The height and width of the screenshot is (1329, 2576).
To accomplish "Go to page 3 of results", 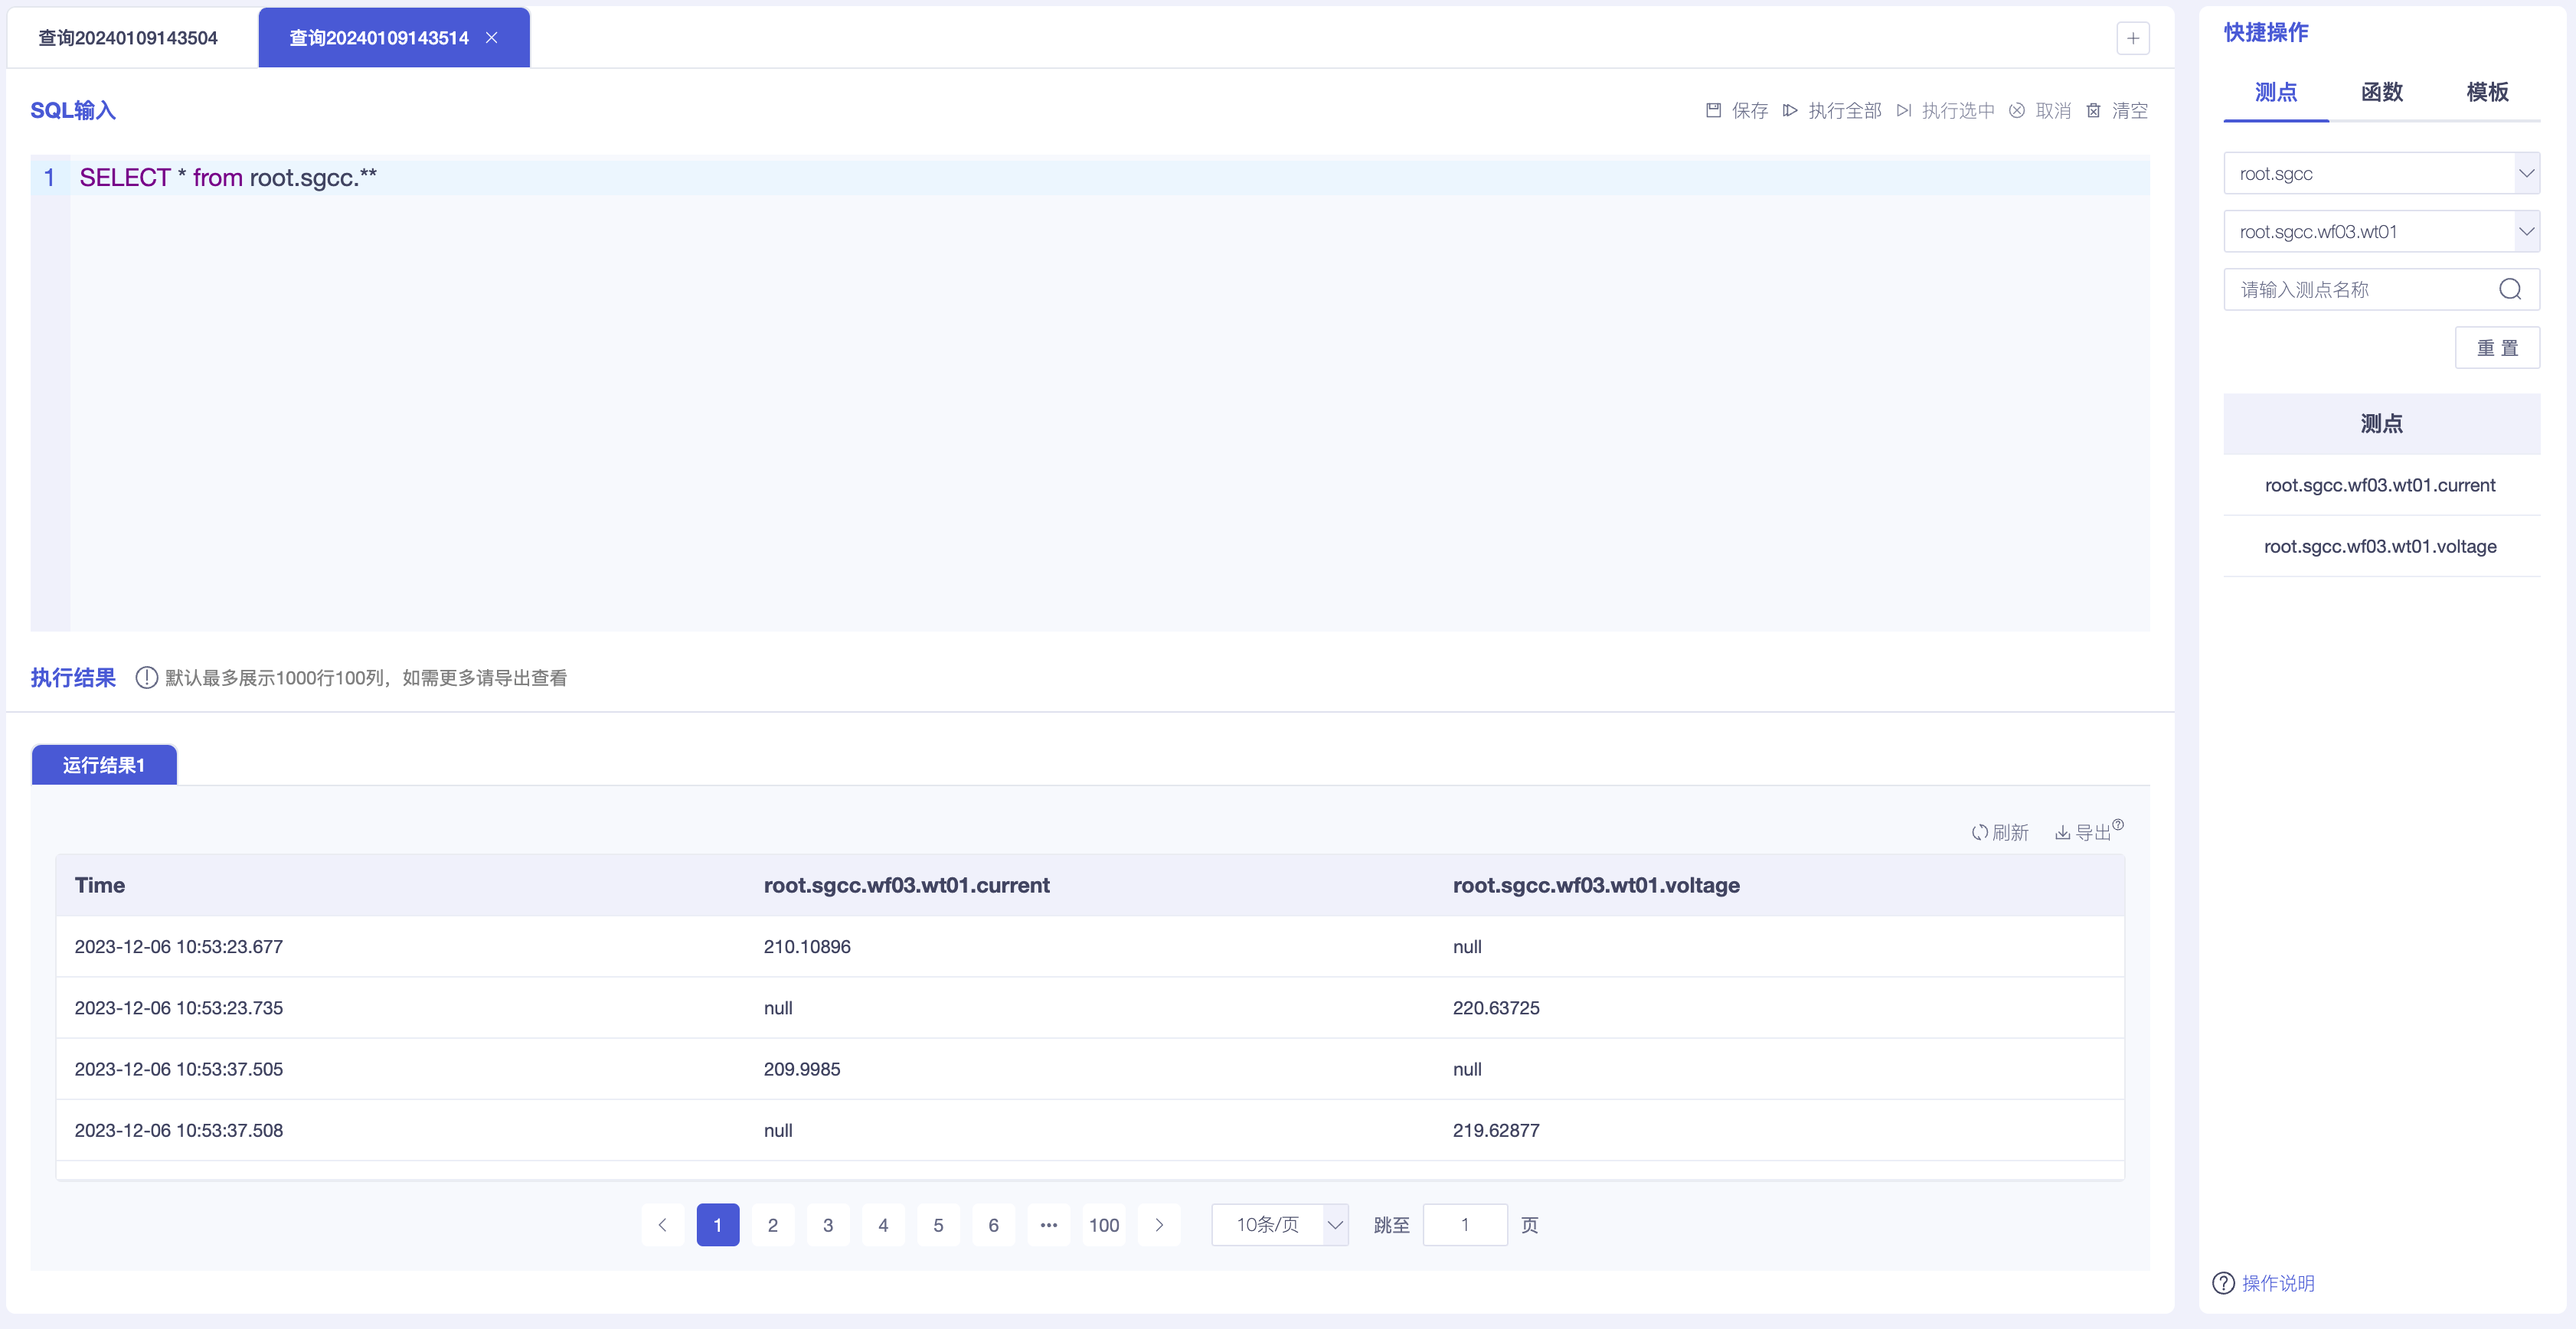I will tap(827, 1225).
